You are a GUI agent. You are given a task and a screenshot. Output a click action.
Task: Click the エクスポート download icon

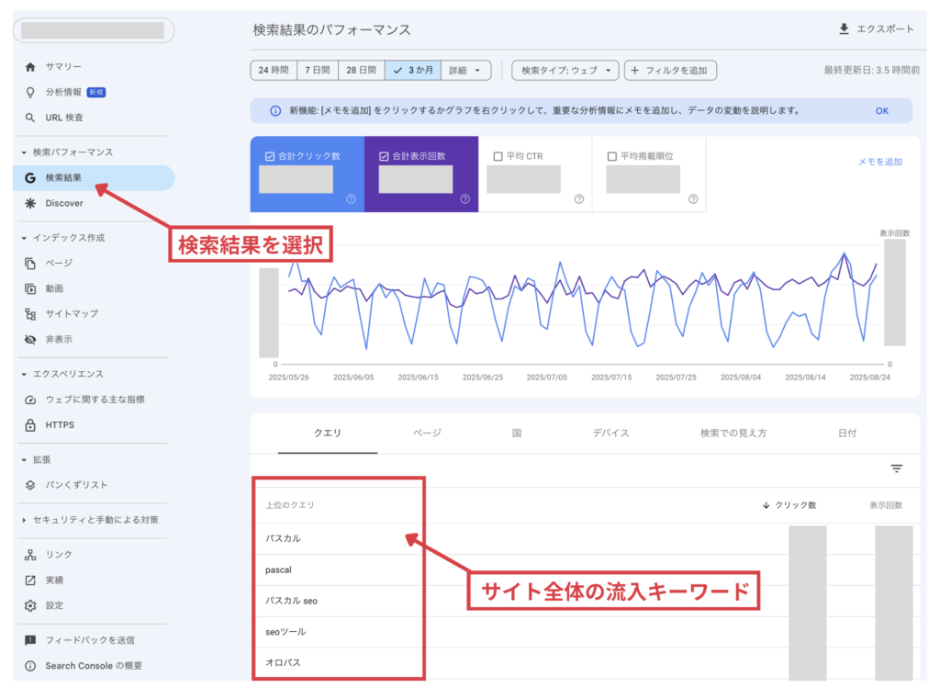(844, 29)
